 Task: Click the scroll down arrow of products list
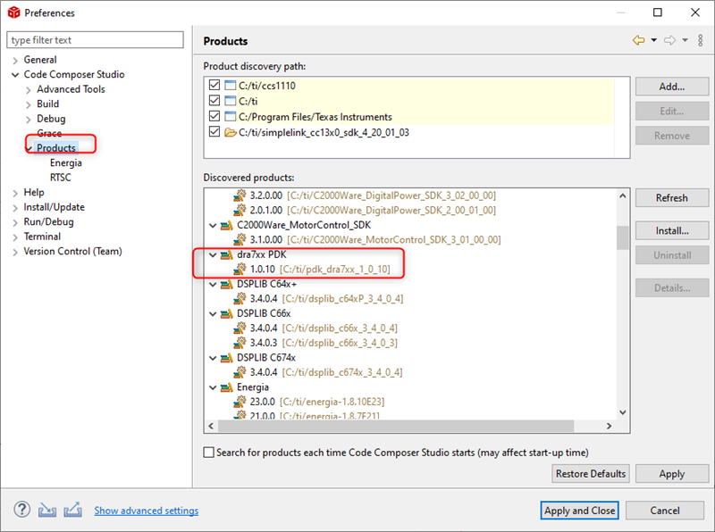[x=623, y=412]
